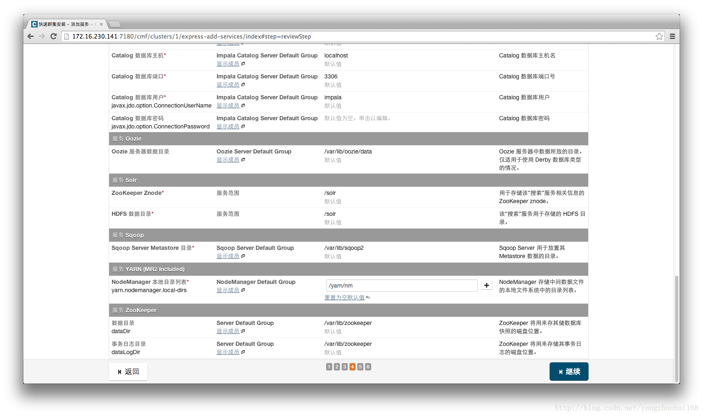
Task: Go to wizard step 5
Action: tap(360, 367)
